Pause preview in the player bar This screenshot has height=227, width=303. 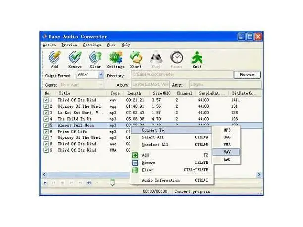pos(54,182)
